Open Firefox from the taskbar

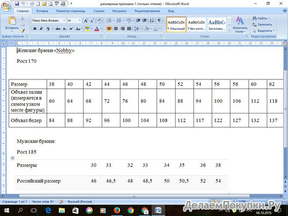coord(117,210)
